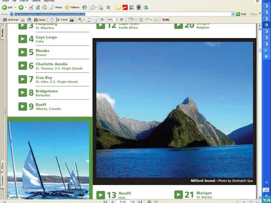This screenshot has width=271, height=203.
Task: Go to the next PDF page arrow
Action: tap(133, 202)
